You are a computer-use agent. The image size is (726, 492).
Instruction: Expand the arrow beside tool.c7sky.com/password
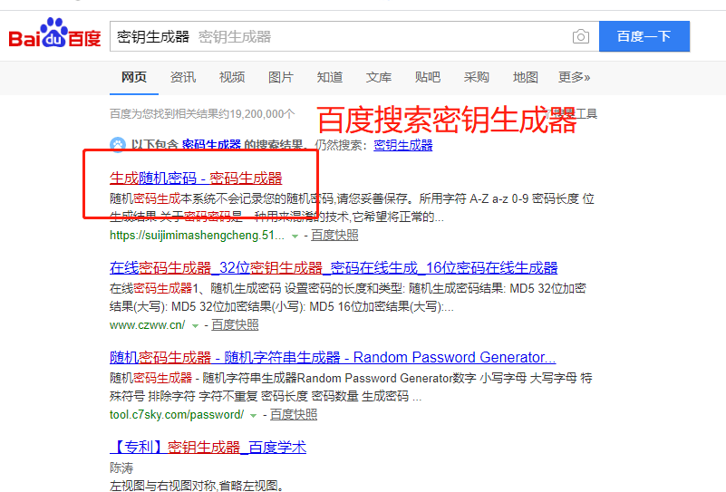pos(255,415)
